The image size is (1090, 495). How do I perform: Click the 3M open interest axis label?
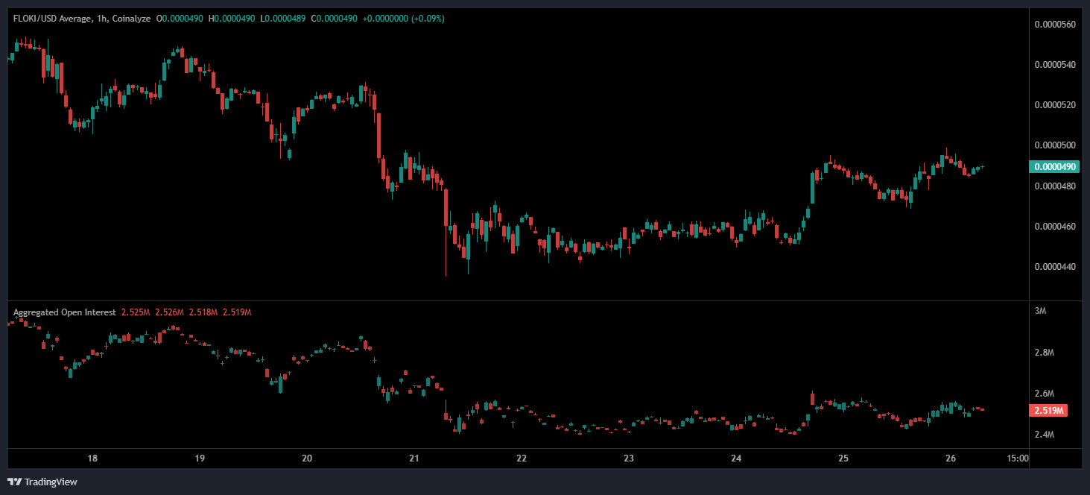[1041, 311]
